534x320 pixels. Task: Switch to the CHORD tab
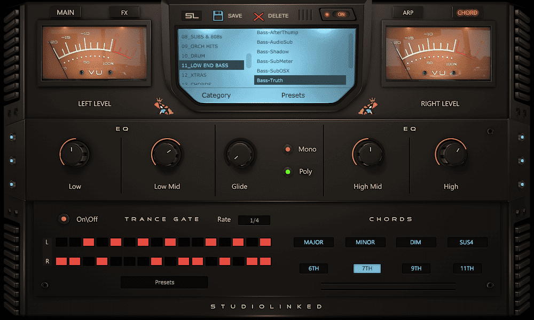pyautogui.click(x=467, y=13)
